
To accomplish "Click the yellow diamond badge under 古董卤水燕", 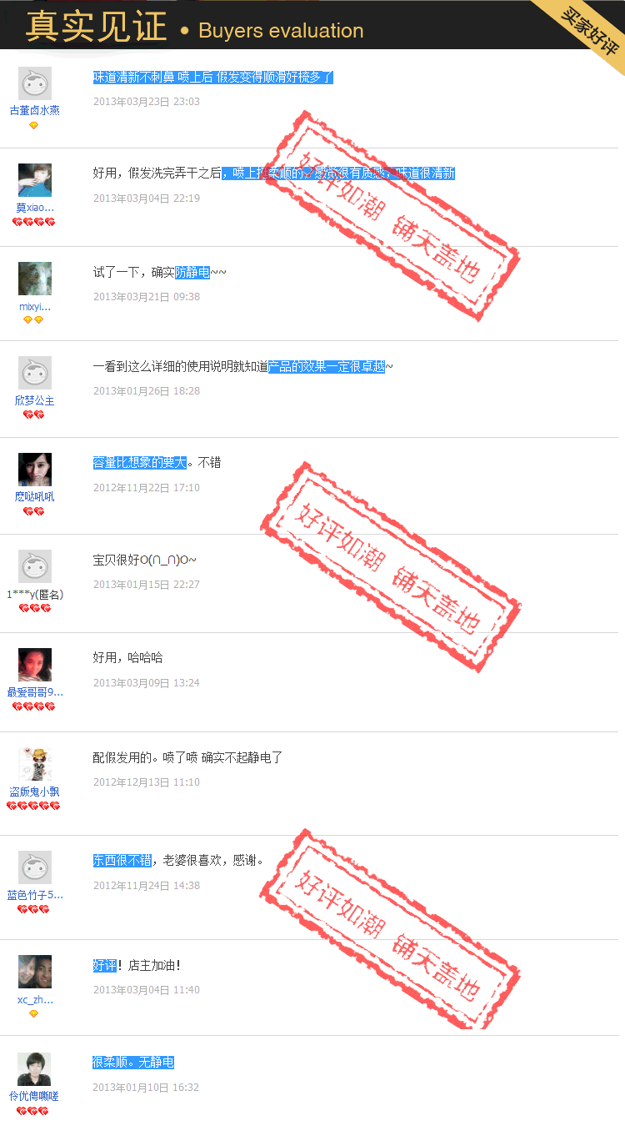I will 34,125.
